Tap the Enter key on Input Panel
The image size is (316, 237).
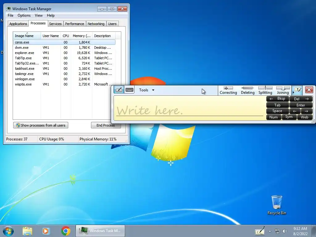[x=301, y=105]
